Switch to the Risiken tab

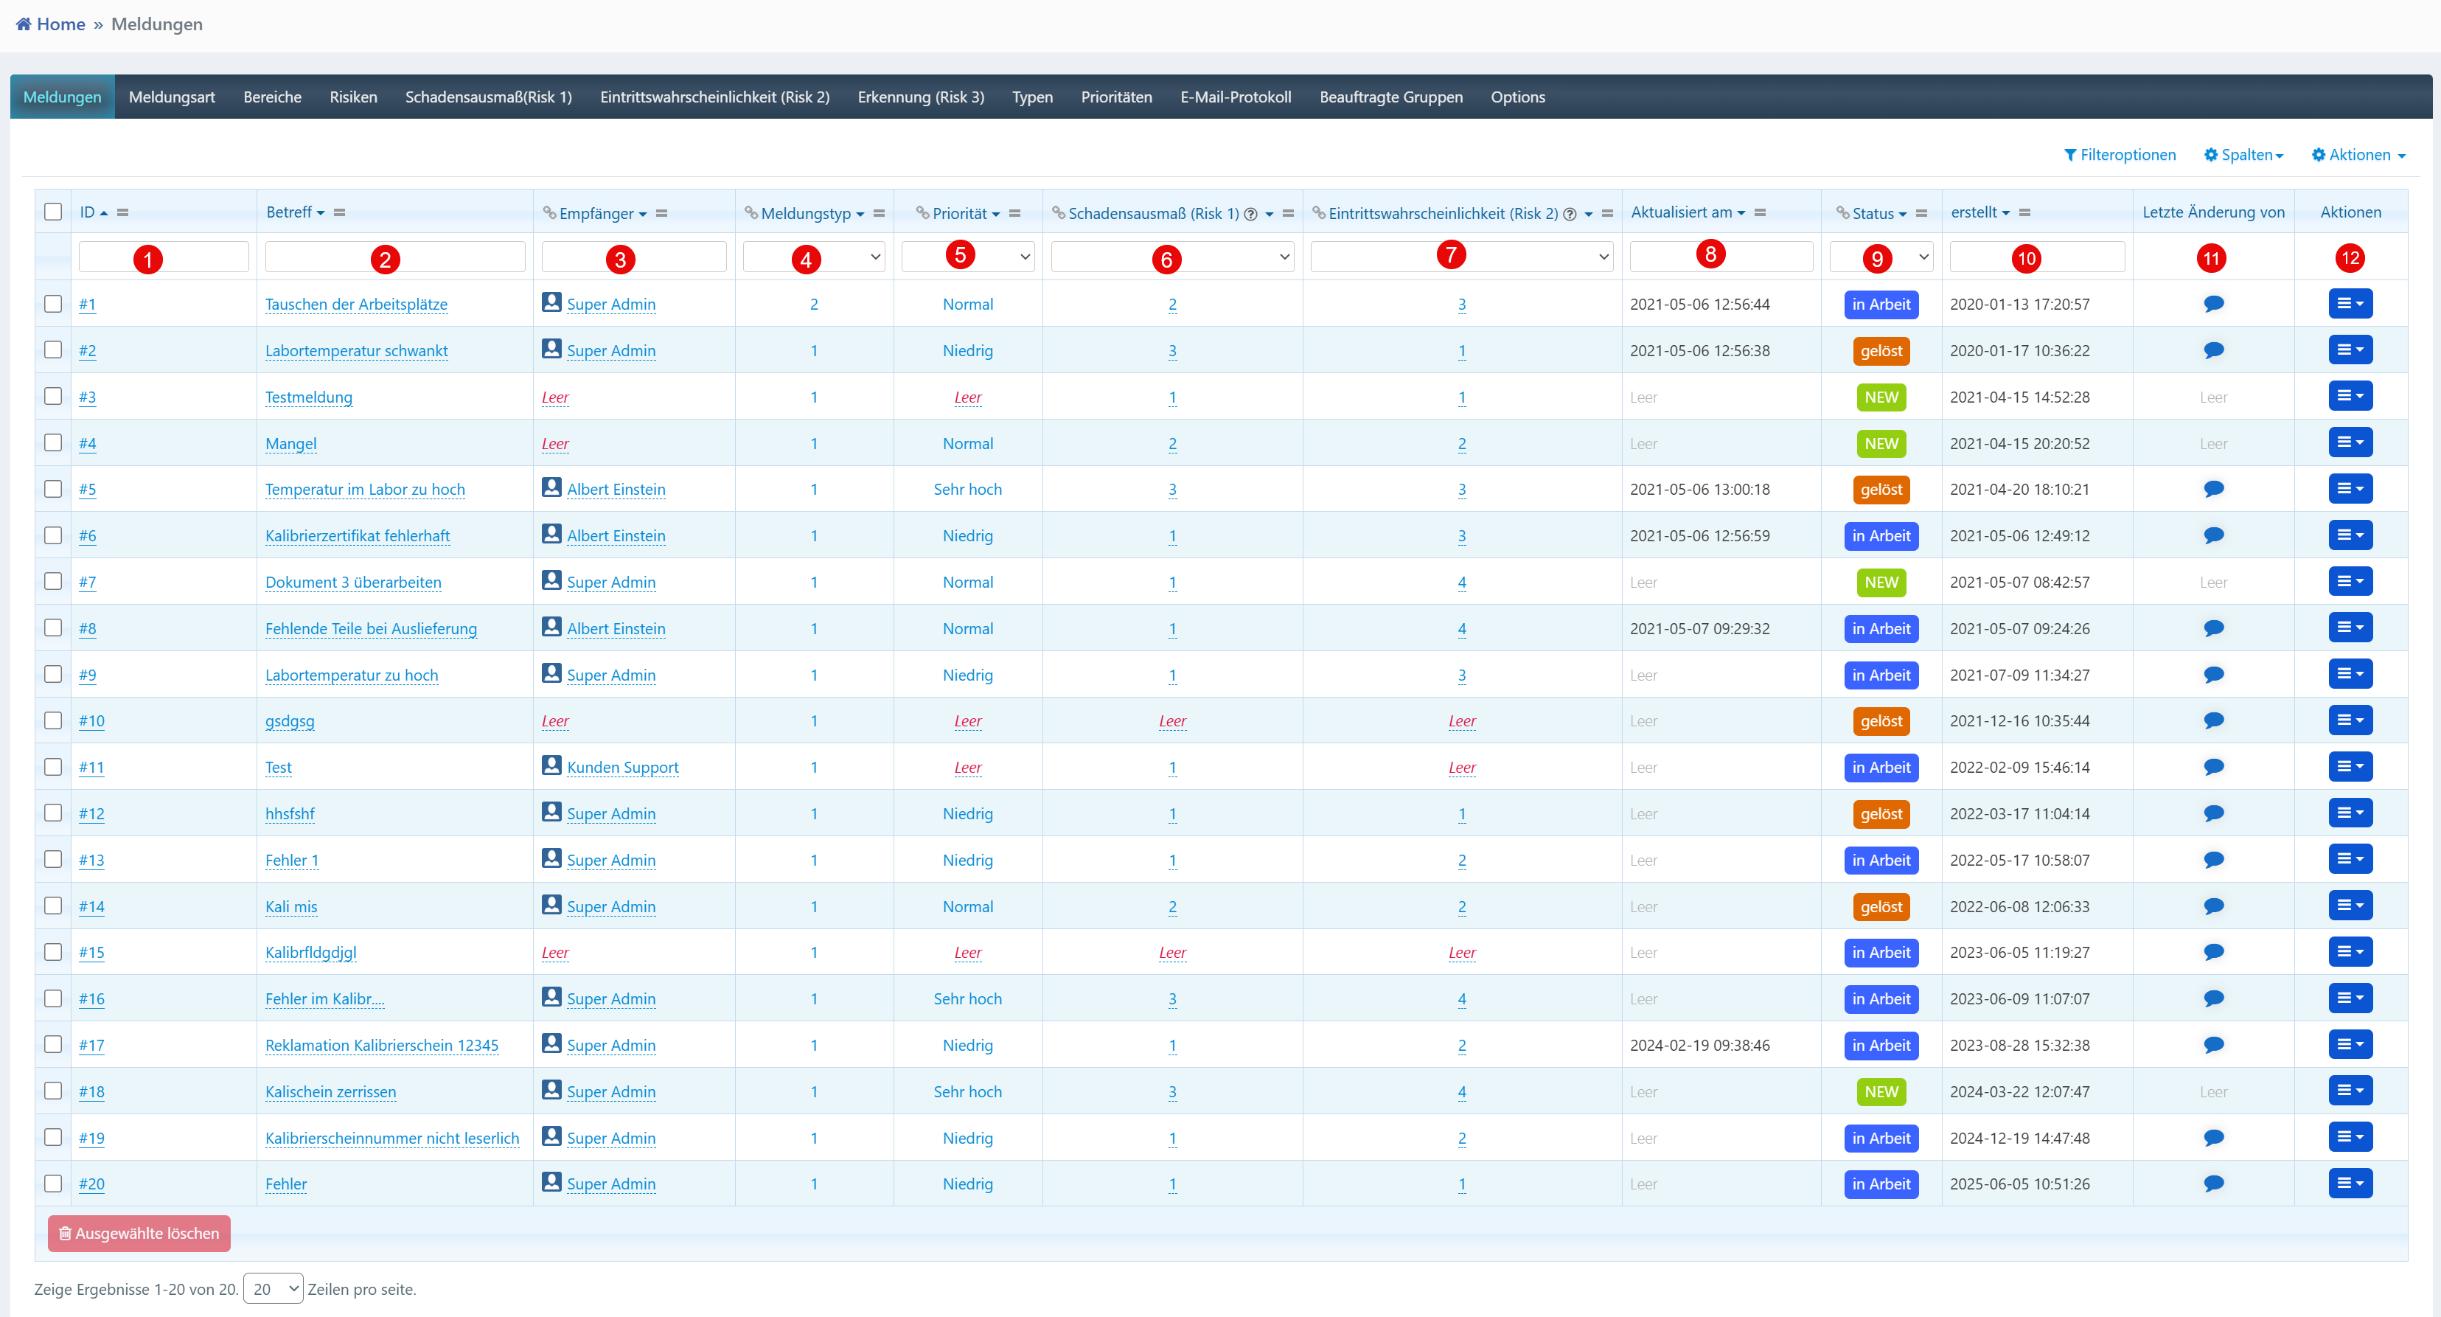click(352, 97)
